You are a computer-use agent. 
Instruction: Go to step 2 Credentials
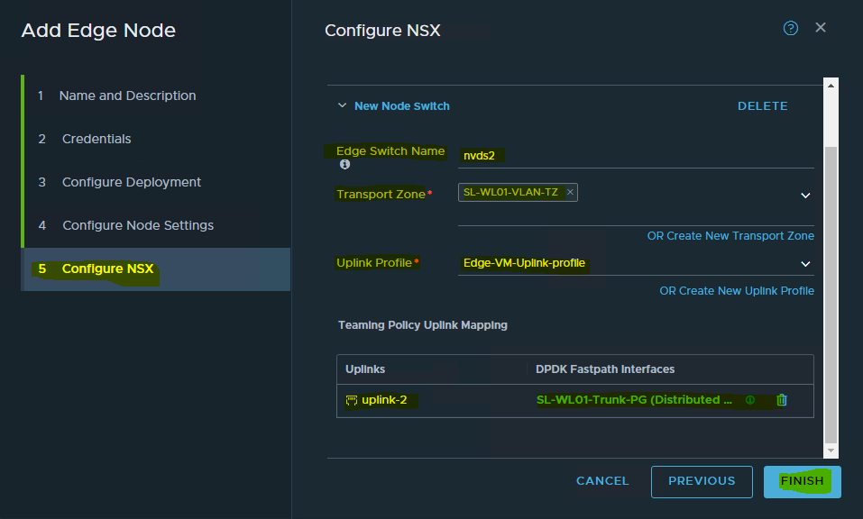point(156,139)
